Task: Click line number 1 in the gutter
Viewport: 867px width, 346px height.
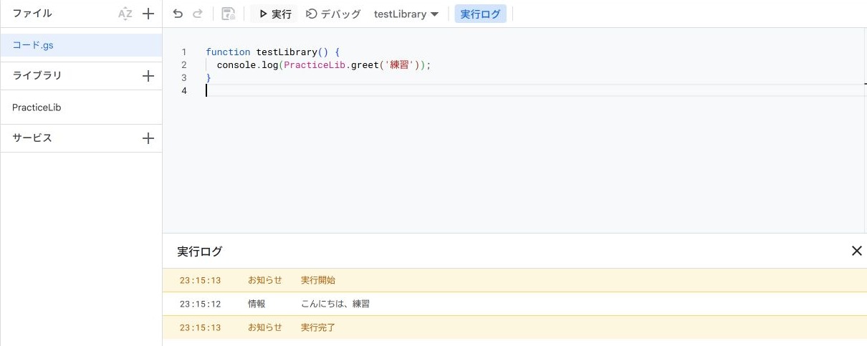Action: click(x=184, y=52)
